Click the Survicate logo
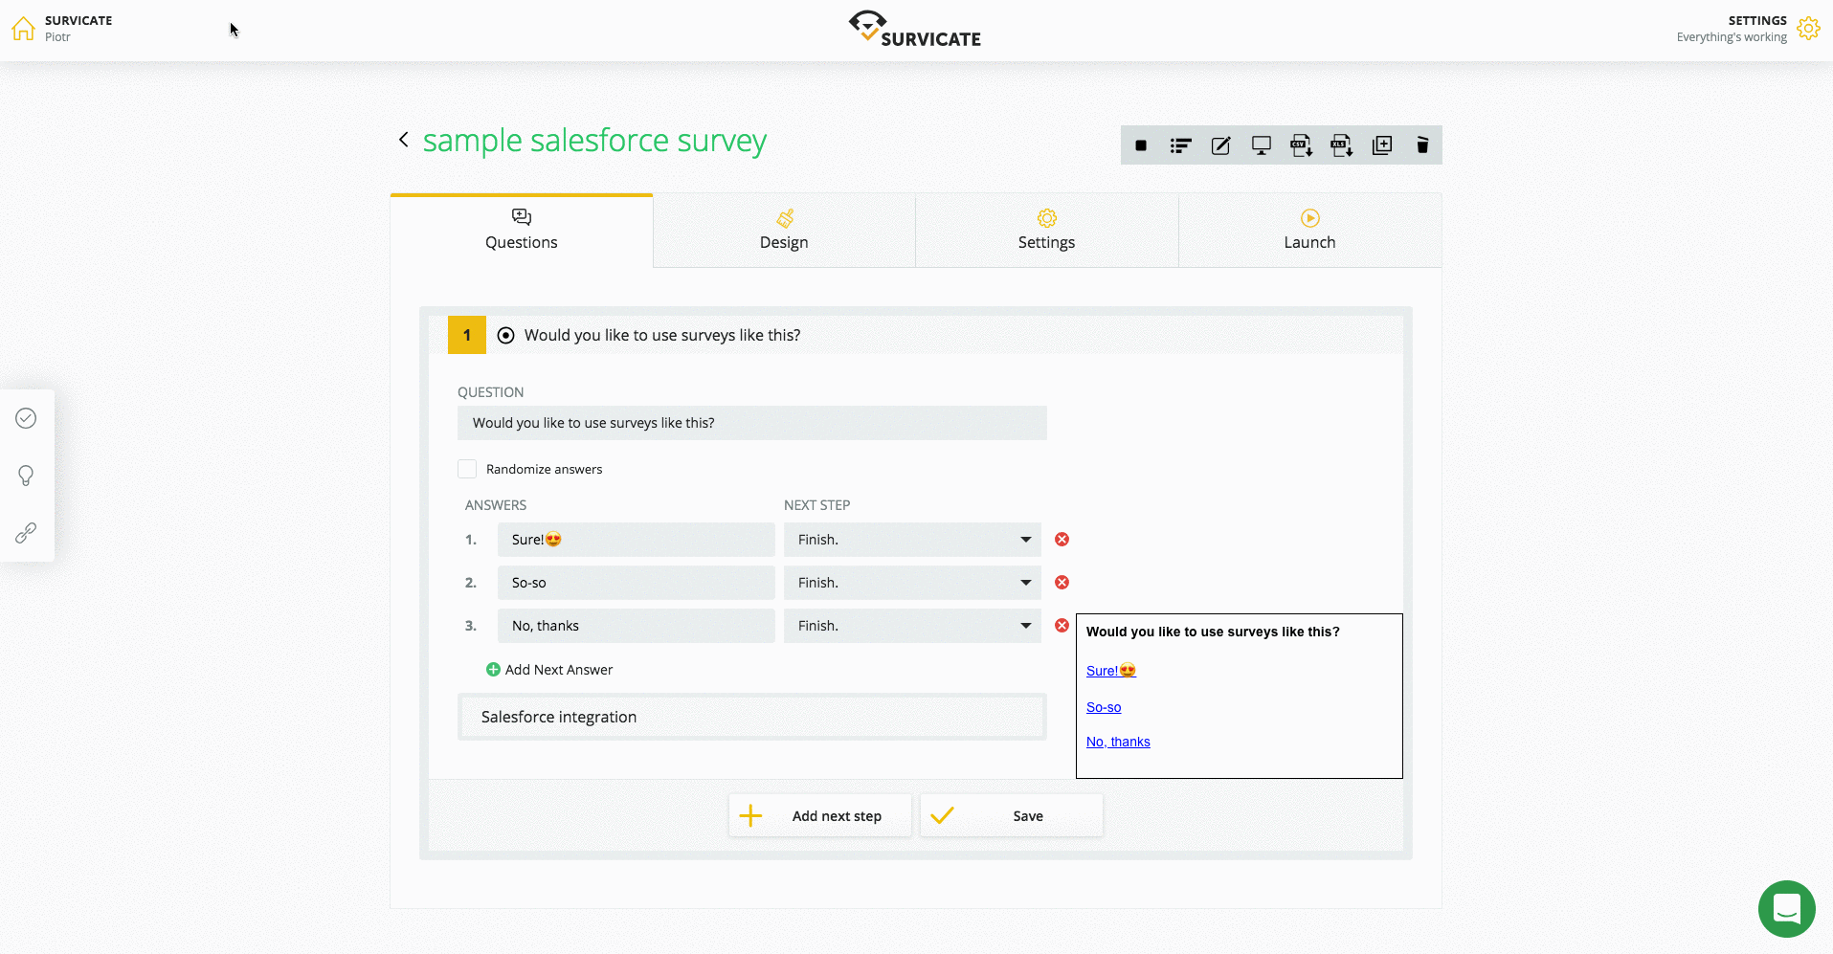Screen dimensions: 1833x954 point(915,29)
